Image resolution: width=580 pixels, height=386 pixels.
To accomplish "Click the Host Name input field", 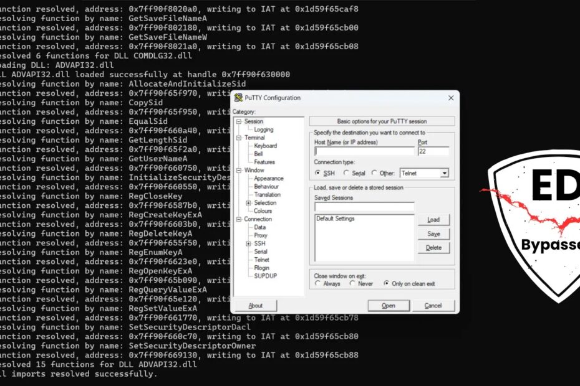I will 364,151.
